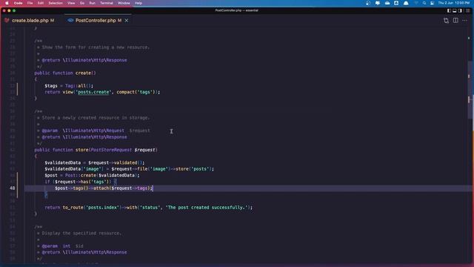This screenshot has width=474, height=267.
Task: Open the File menu
Action: pyautogui.click(x=30, y=3)
